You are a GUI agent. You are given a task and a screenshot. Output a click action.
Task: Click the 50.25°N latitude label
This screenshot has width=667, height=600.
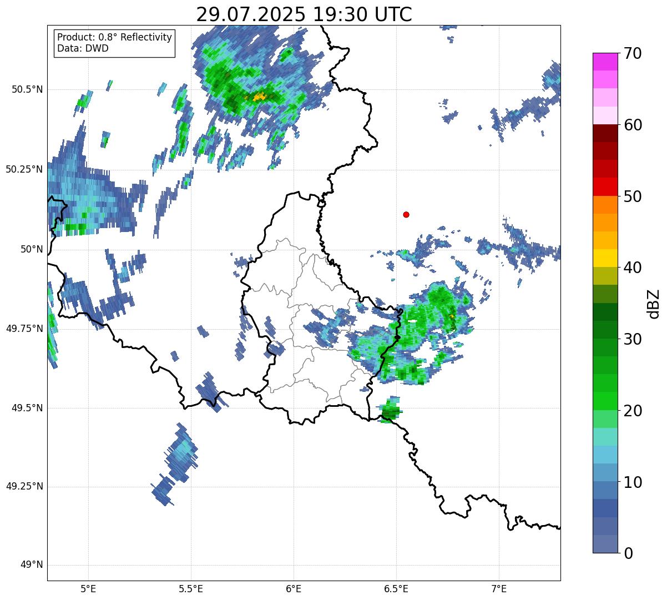click(24, 169)
